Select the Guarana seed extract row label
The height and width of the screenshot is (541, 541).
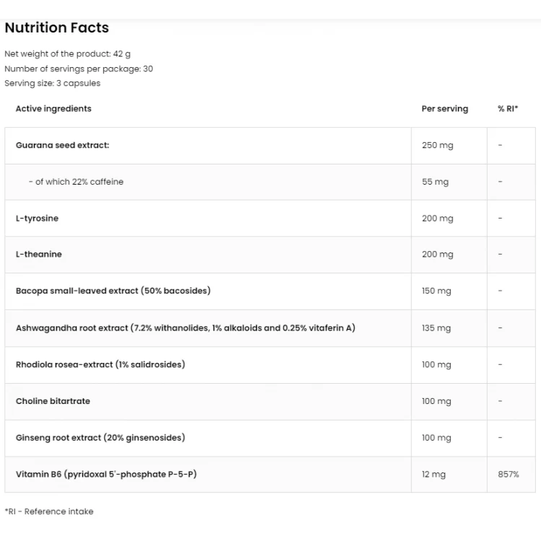click(x=63, y=145)
